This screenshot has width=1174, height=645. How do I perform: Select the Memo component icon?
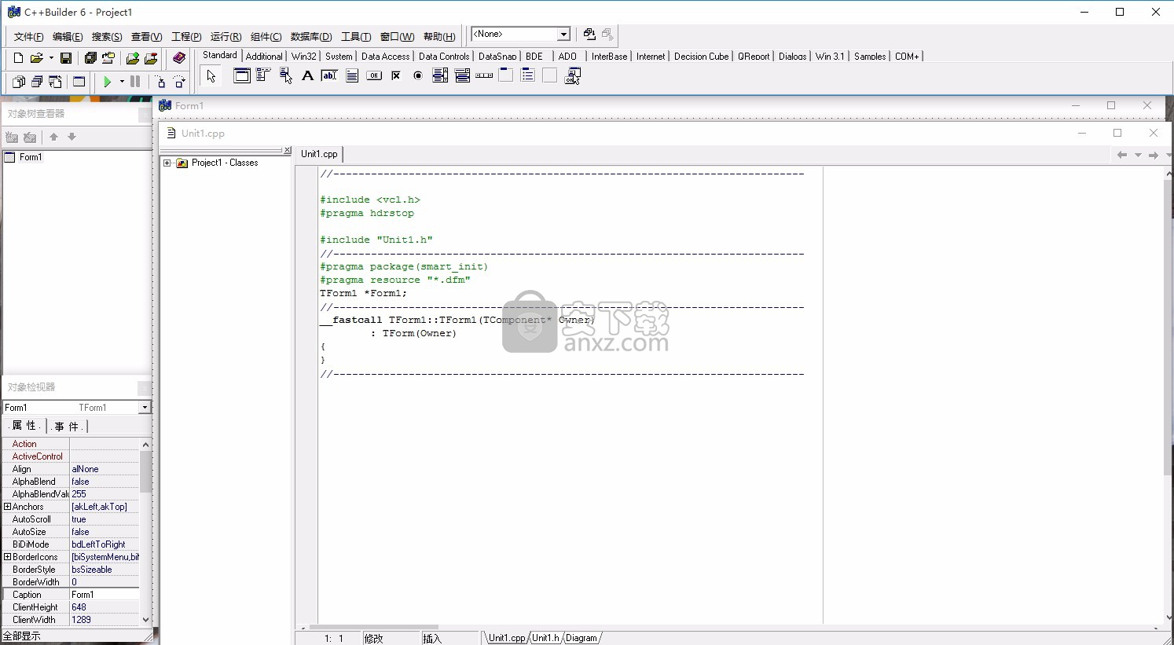point(352,76)
